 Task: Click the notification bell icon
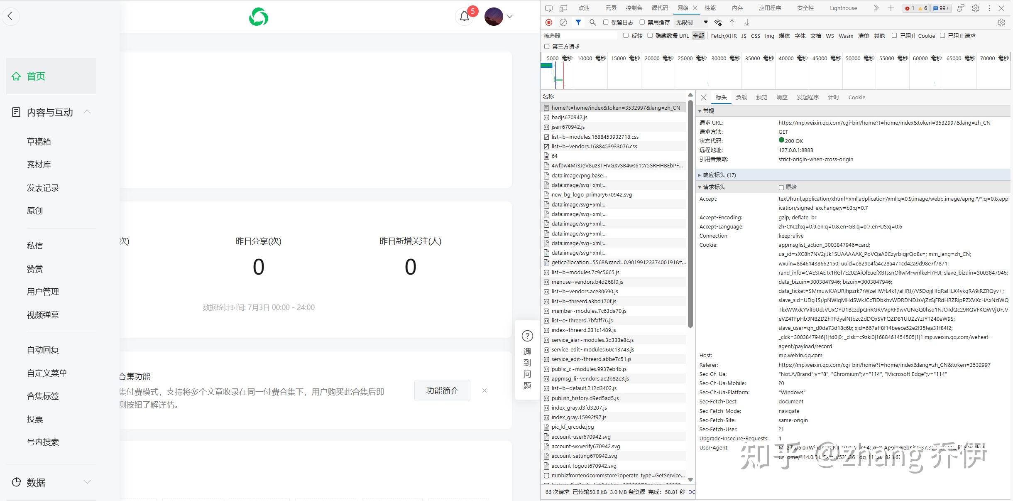click(464, 17)
